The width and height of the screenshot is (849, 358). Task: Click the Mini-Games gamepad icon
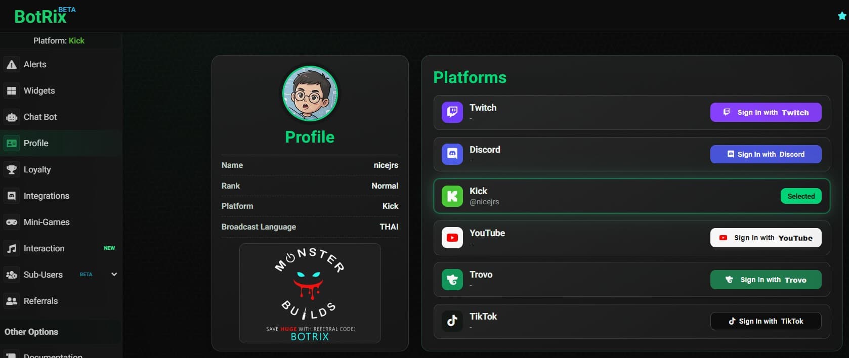click(x=12, y=222)
